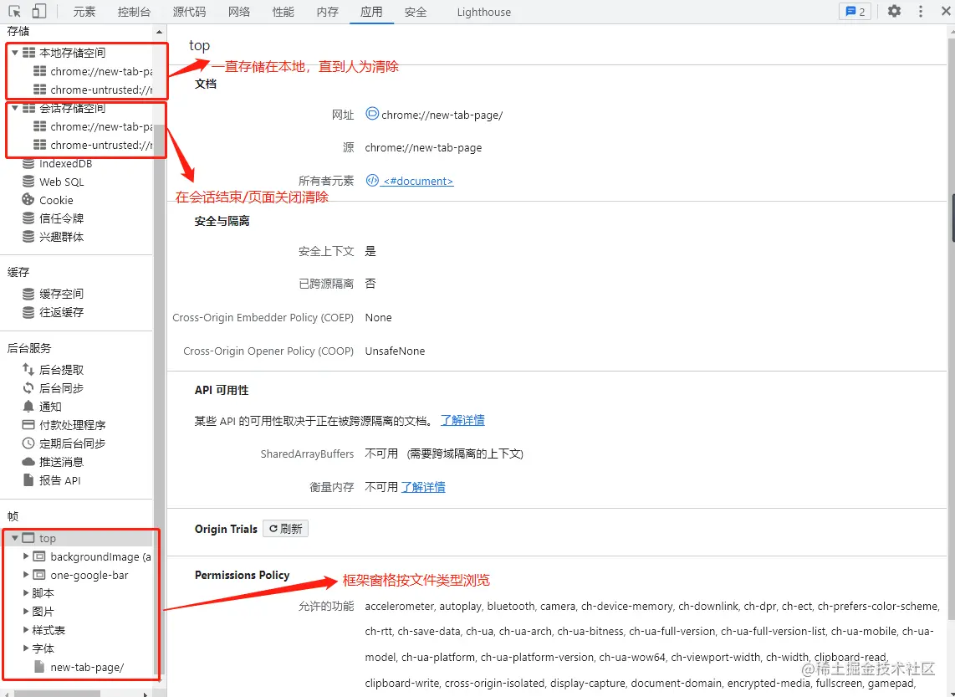Click the 网址 reveal-in-network icon
This screenshot has width=955, height=697.
tap(371, 113)
